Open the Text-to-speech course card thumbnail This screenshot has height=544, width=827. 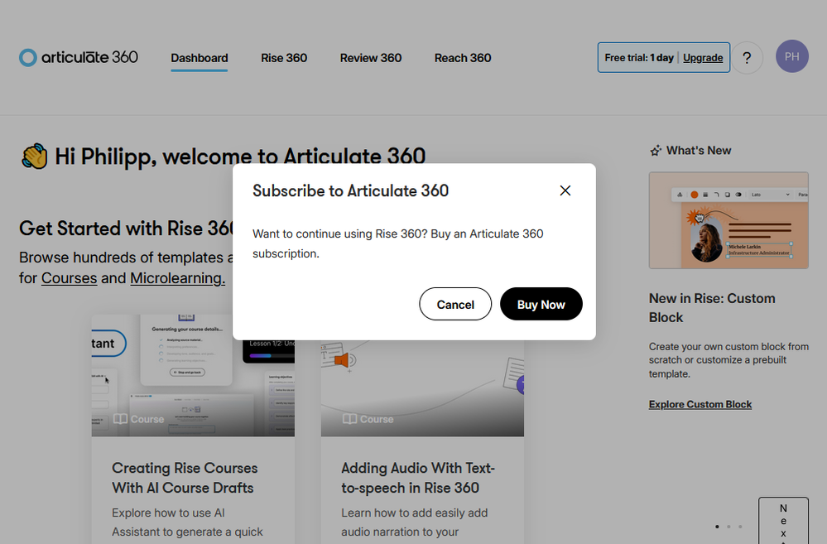click(x=422, y=388)
